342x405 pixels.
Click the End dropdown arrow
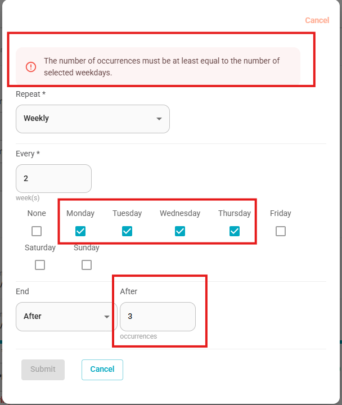(107, 317)
